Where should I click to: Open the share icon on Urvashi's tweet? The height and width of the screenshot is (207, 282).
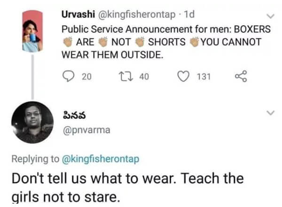(x=241, y=77)
